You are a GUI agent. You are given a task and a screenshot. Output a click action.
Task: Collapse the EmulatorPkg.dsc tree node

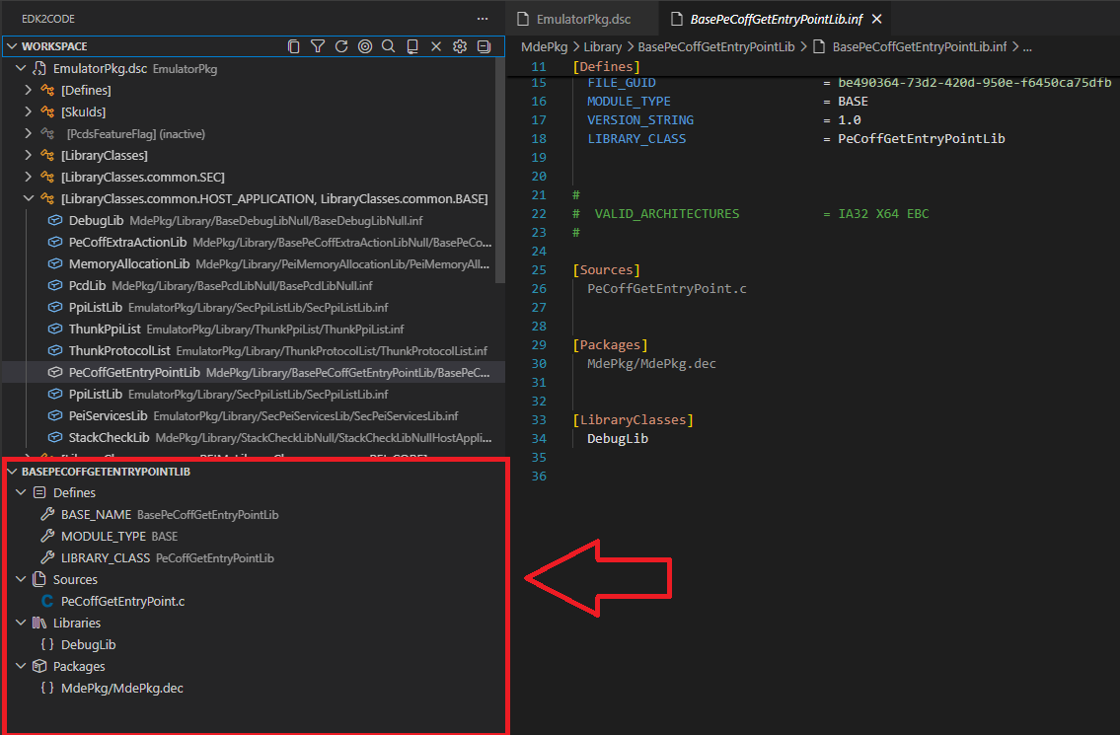pyautogui.click(x=21, y=69)
